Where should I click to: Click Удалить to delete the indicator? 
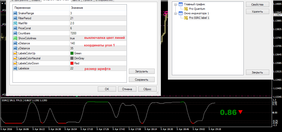click(x=257, y=11)
